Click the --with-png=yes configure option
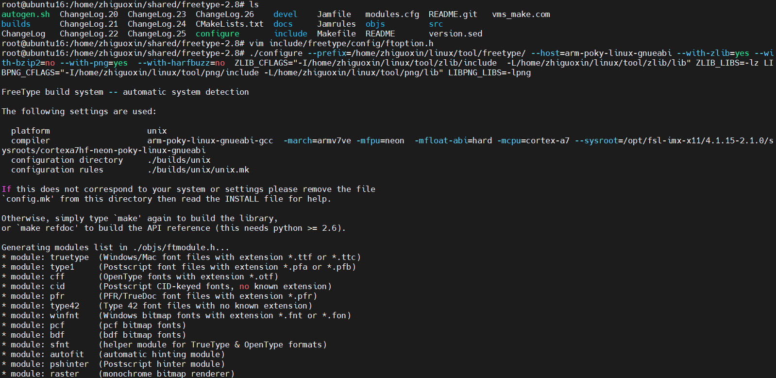Screen dimensions: 776x378 tap(94, 63)
